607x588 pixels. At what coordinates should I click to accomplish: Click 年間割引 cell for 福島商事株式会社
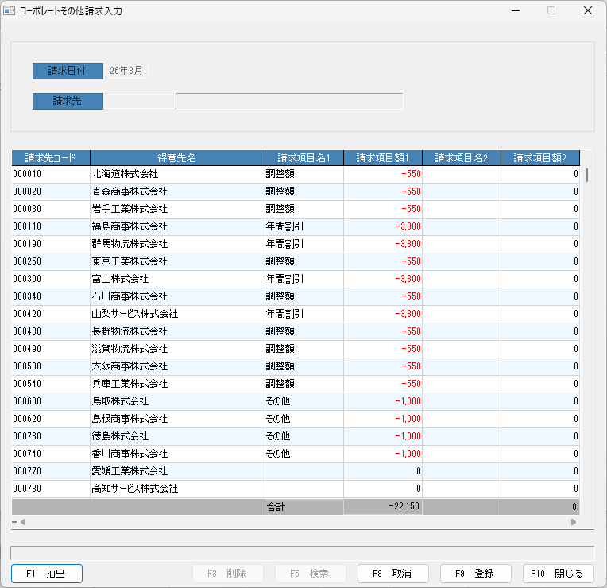[303, 226]
